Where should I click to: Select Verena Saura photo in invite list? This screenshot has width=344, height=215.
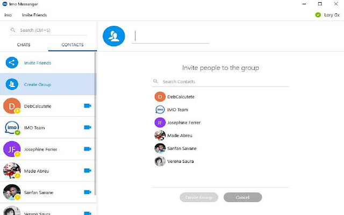click(160, 161)
